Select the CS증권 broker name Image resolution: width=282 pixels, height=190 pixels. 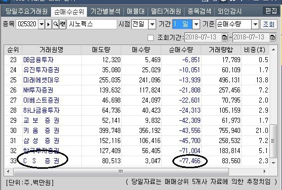click(x=41, y=161)
